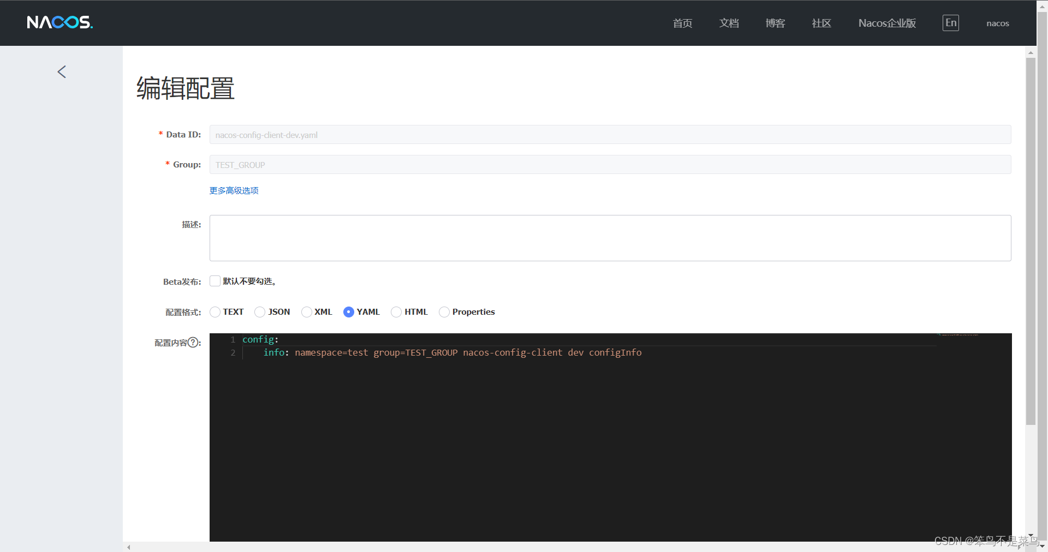The height and width of the screenshot is (552, 1048).
Task: Open the 社区 menu item
Action: pyautogui.click(x=821, y=23)
